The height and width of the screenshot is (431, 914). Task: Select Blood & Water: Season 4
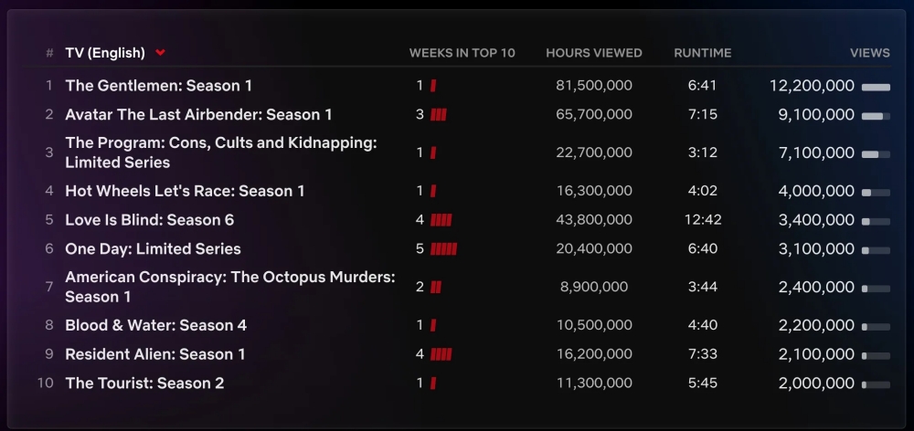pyautogui.click(x=155, y=325)
